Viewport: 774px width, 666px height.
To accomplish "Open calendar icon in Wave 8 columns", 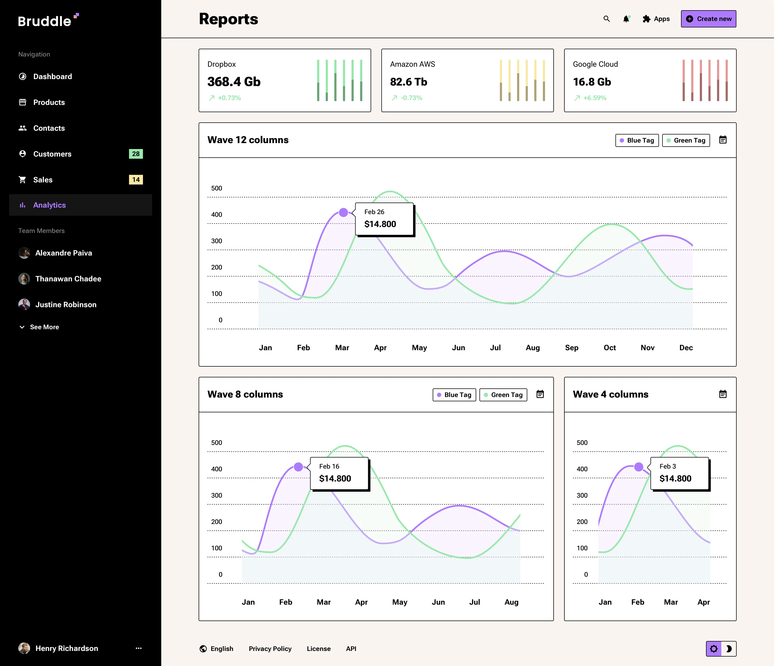I will [x=540, y=394].
